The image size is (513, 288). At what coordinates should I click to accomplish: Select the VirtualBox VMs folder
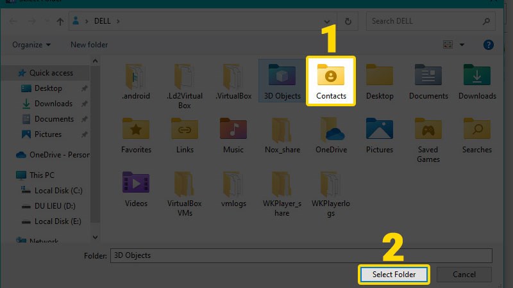coord(185,195)
